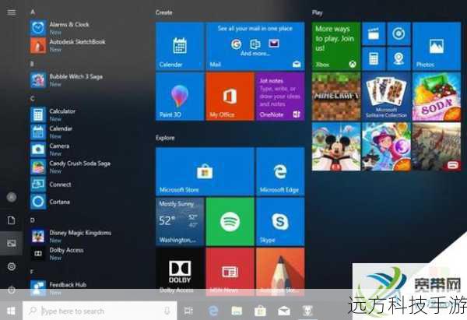Viewport: 467px width, 320px height.
Task: Open Mail from the taskbar
Action: click(x=284, y=311)
